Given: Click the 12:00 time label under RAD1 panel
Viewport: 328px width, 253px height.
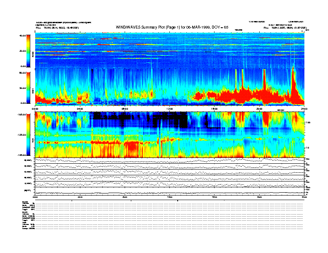Looking at the screenshot, I should (x=170, y=109).
